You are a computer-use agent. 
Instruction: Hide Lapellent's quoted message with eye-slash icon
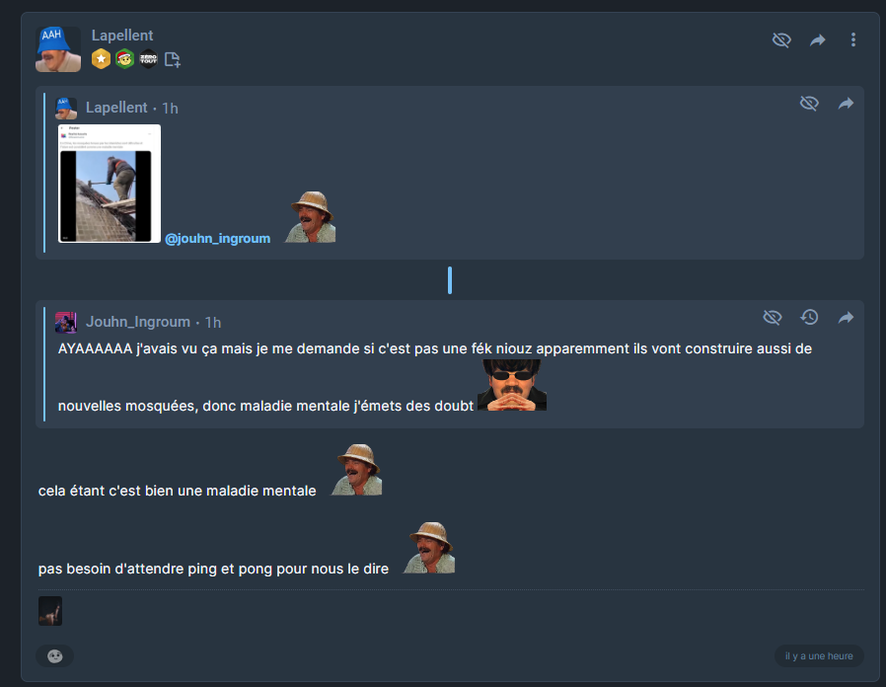tap(809, 104)
